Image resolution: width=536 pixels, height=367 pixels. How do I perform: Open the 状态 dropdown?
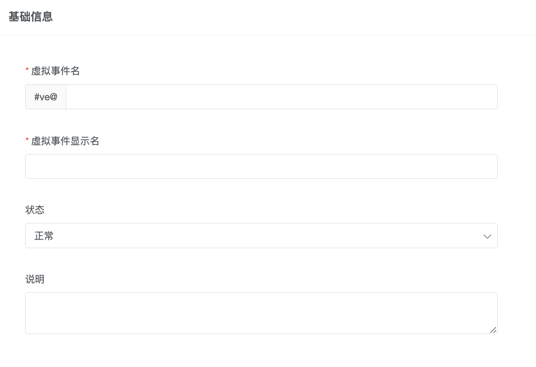pyautogui.click(x=261, y=236)
